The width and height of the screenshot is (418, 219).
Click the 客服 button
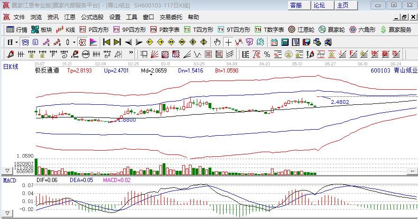pyautogui.click(x=299, y=5)
